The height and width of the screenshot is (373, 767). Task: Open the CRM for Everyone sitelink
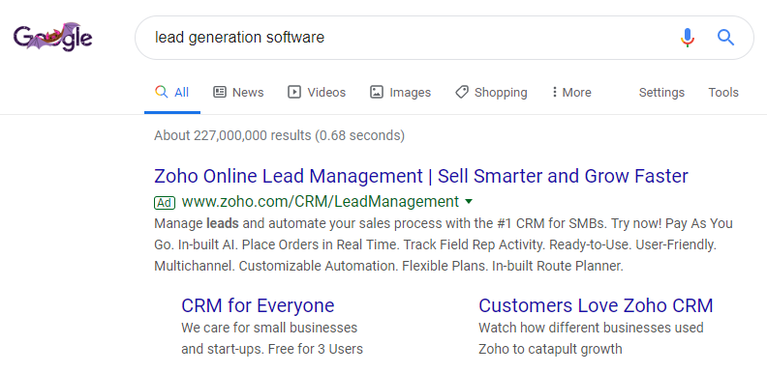(258, 305)
